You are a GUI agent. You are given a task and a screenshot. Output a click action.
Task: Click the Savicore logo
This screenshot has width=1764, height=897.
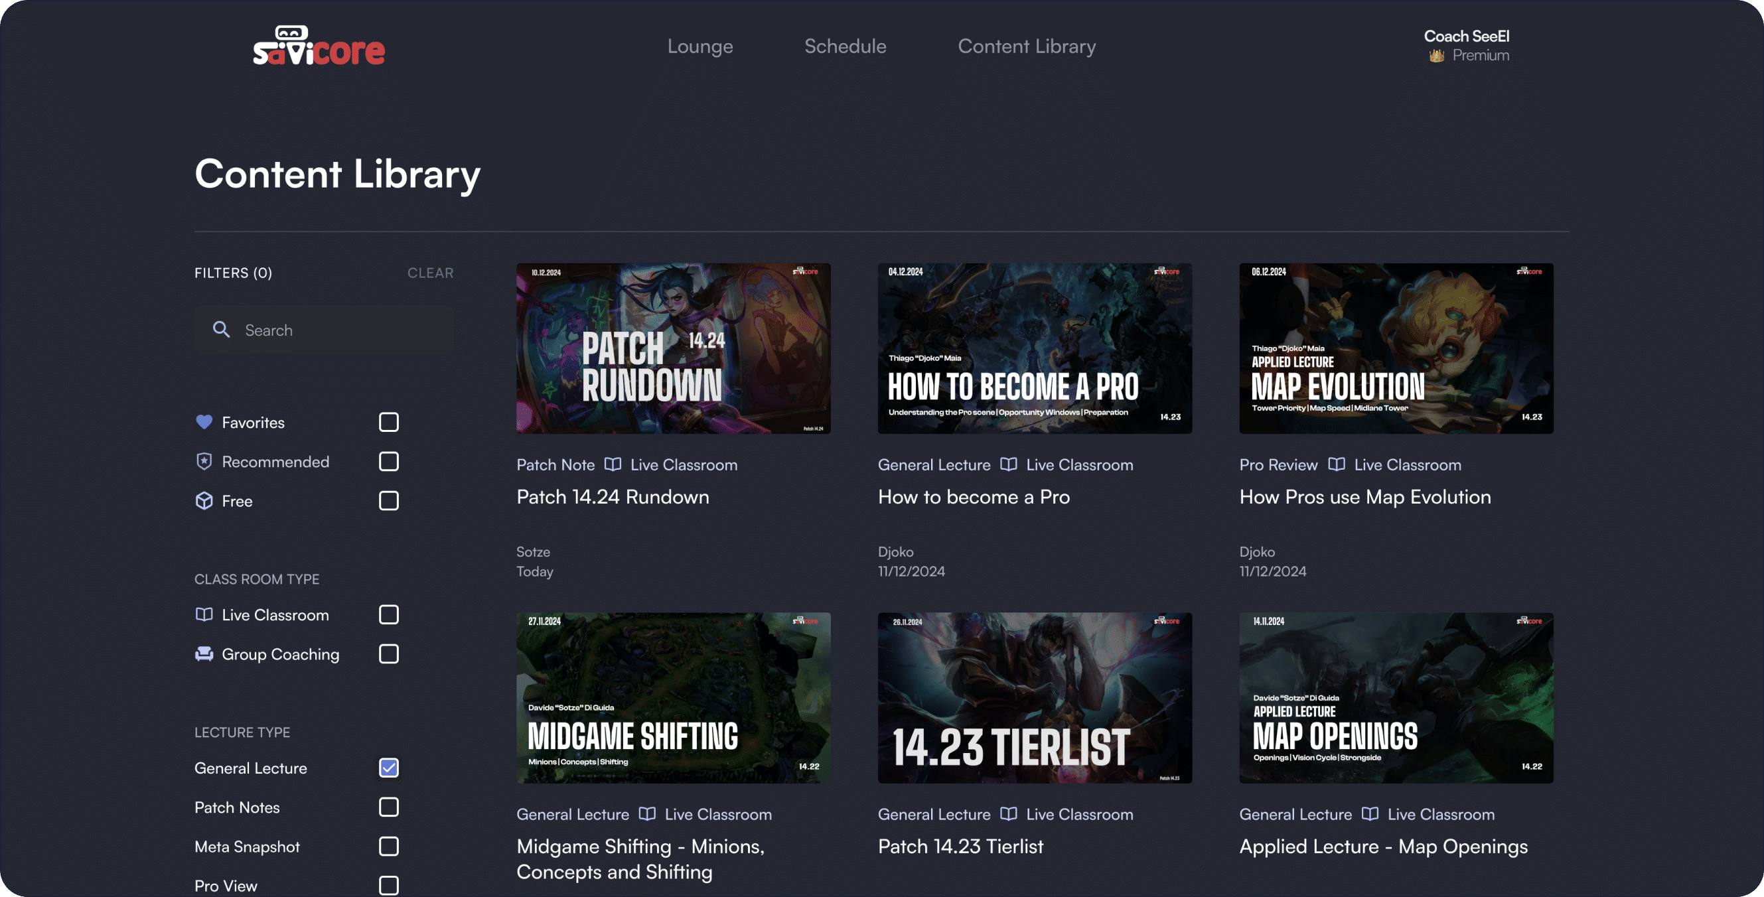[319, 46]
